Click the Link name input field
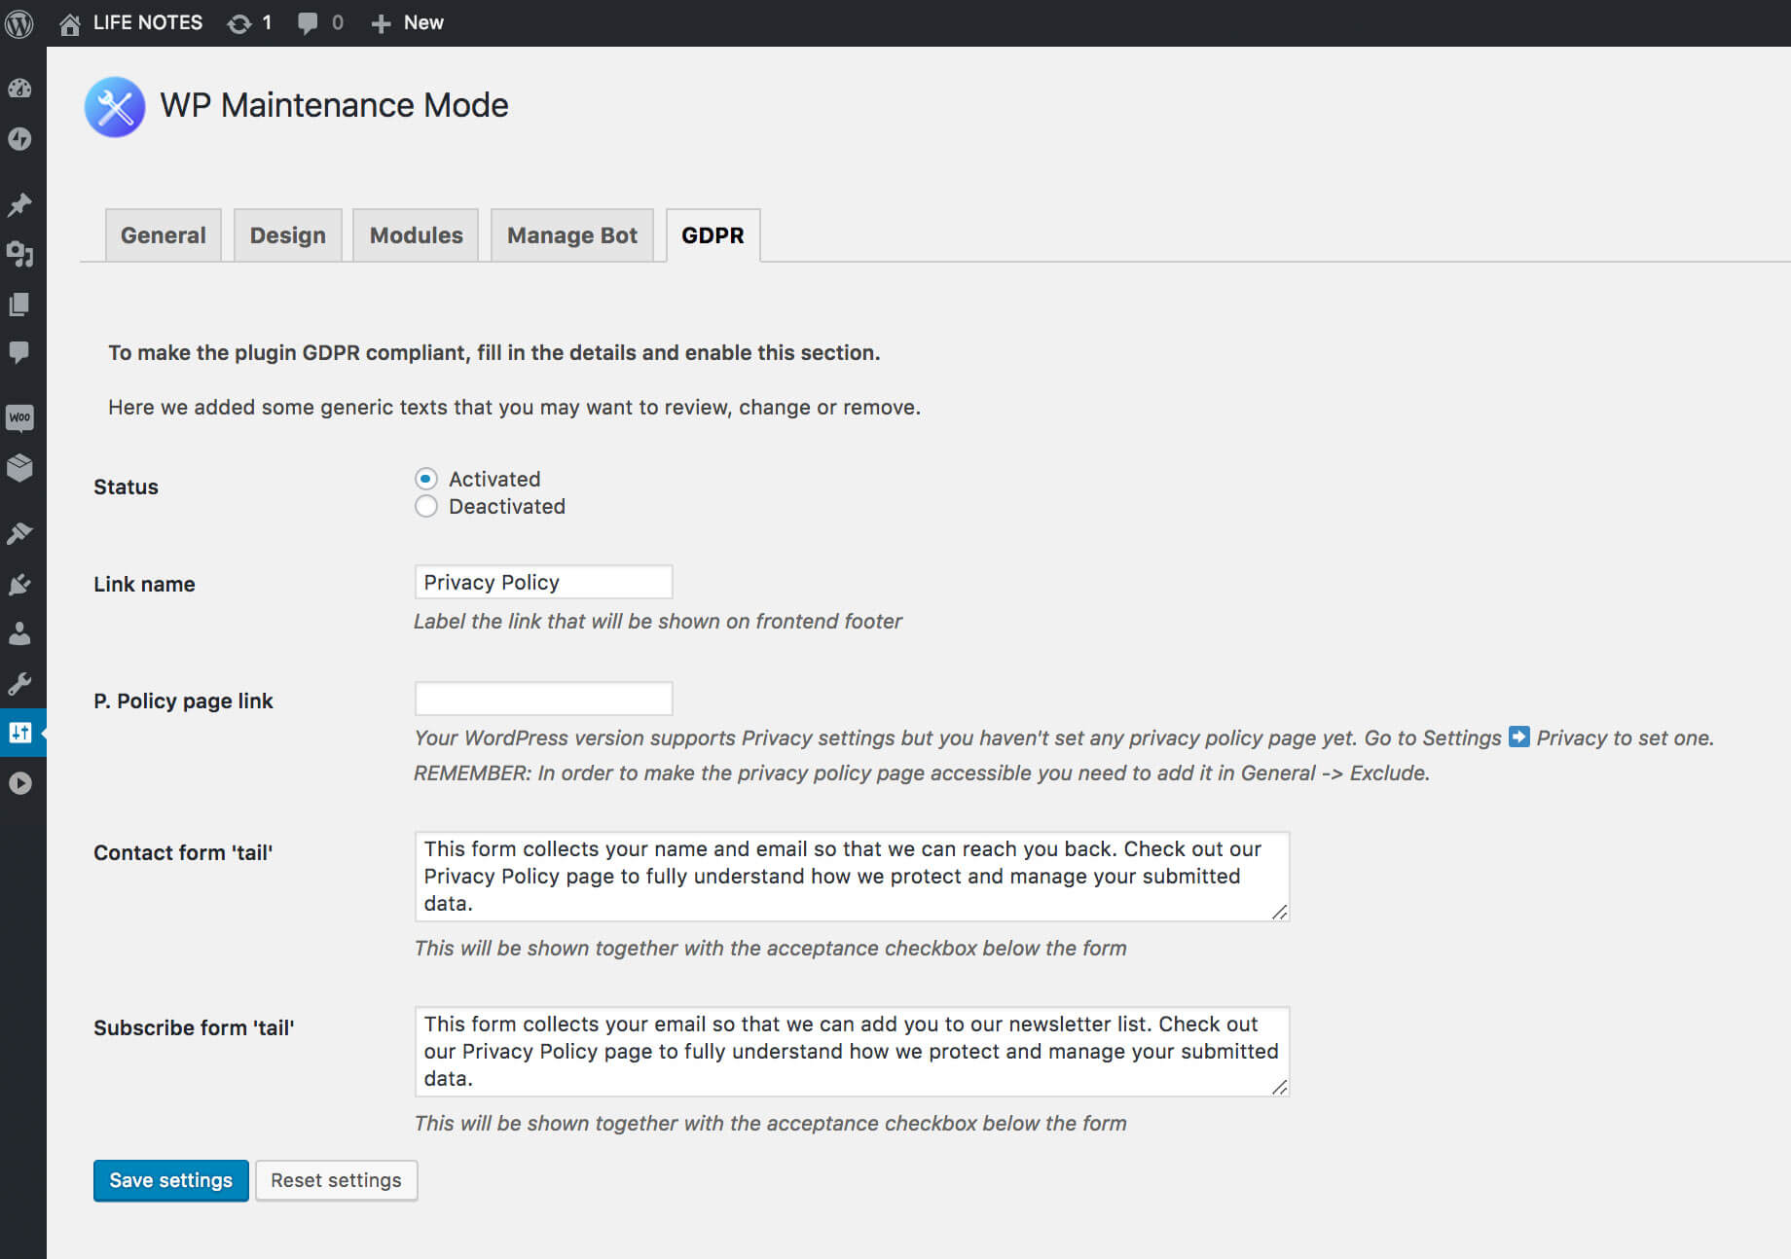Viewport: 1791px width, 1259px height. (543, 582)
